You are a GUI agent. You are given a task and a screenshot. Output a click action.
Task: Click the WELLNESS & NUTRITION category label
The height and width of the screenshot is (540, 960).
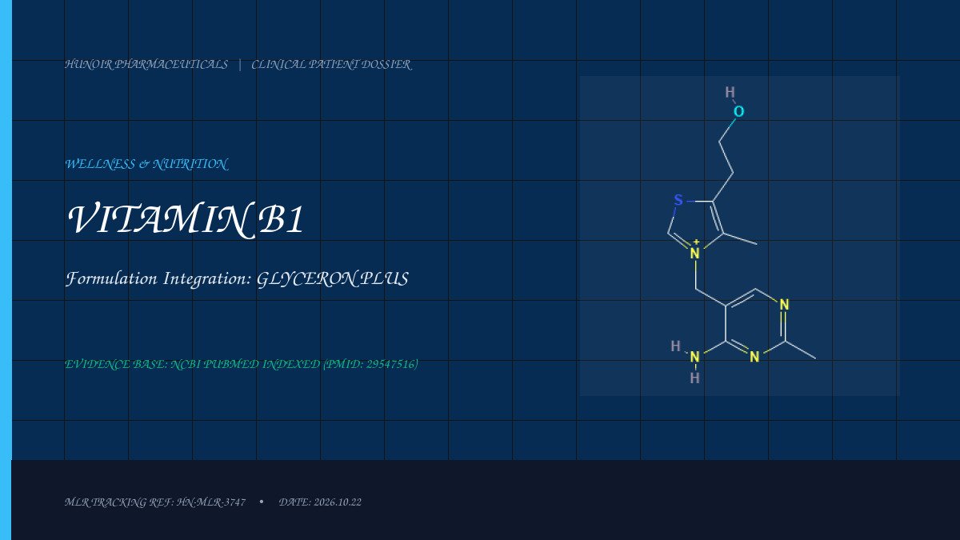pyautogui.click(x=146, y=164)
